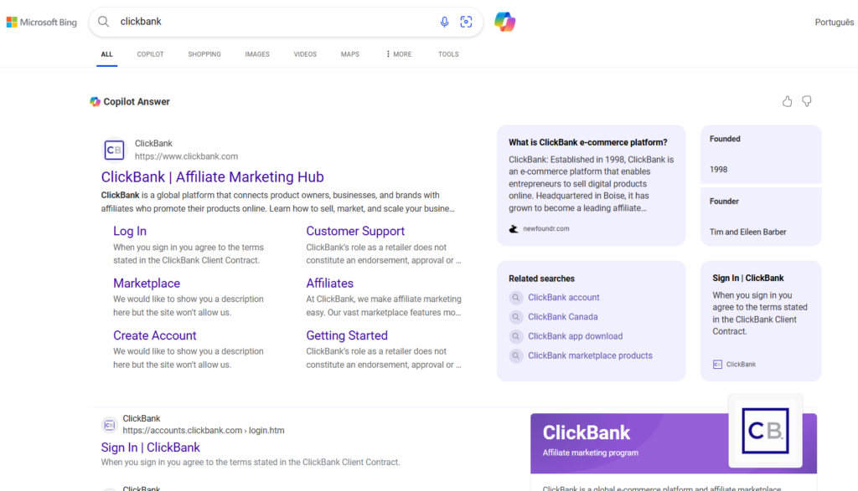858x491 pixels.
Task: Open Copilot via colorful logo beside search box
Action: (504, 22)
